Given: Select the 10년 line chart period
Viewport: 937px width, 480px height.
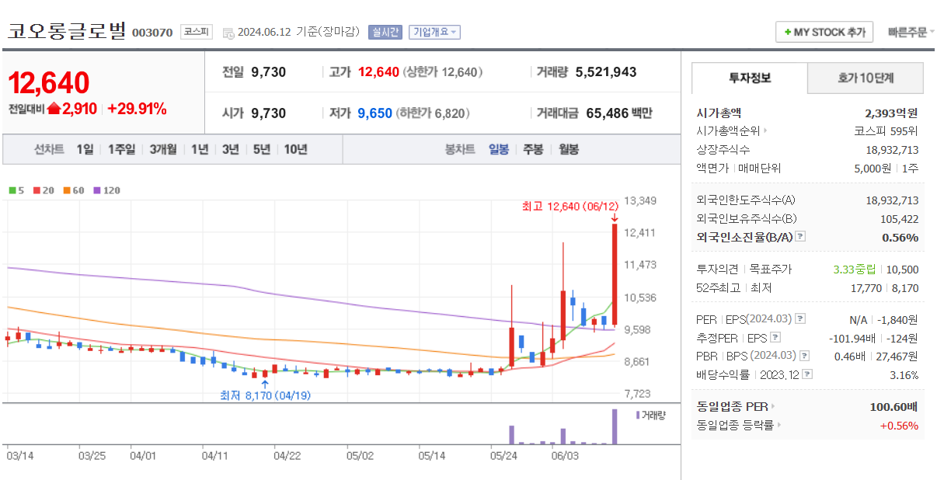Looking at the screenshot, I should pos(295,149).
